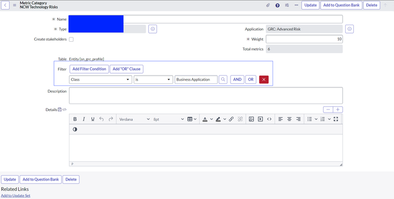Open the Class field dropdown
The width and height of the screenshot is (394, 199).
pyautogui.click(x=100, y=79)
